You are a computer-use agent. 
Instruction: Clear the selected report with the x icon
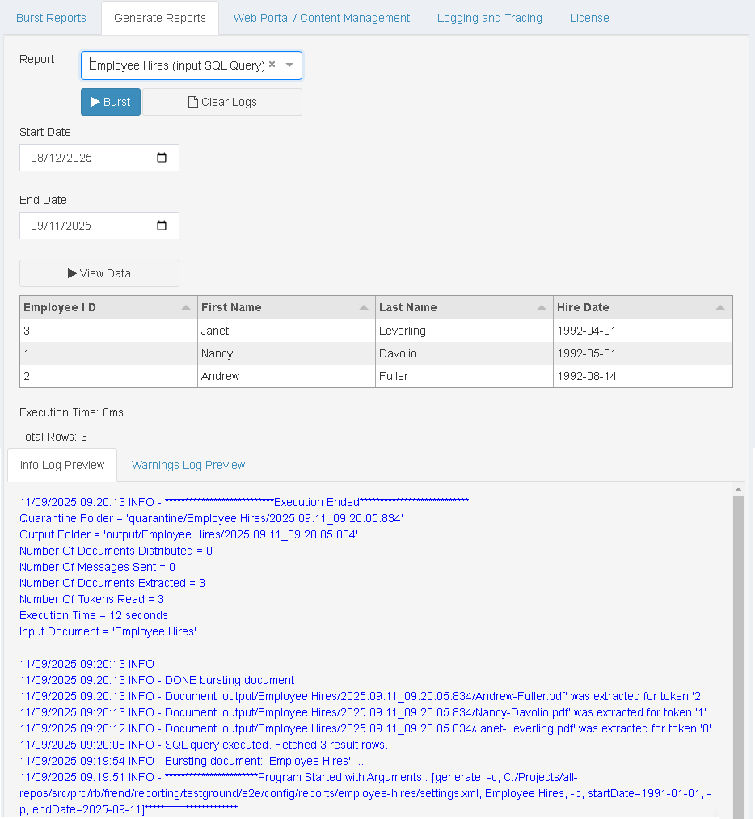point(272,65)
